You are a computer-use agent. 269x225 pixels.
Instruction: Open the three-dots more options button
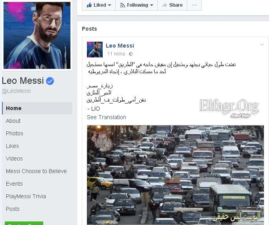194,5
